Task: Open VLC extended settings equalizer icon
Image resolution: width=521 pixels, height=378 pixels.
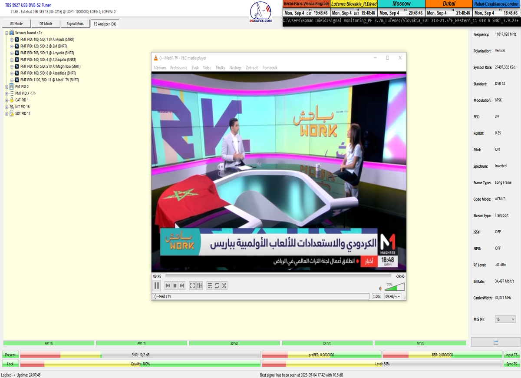Action: 200,285
